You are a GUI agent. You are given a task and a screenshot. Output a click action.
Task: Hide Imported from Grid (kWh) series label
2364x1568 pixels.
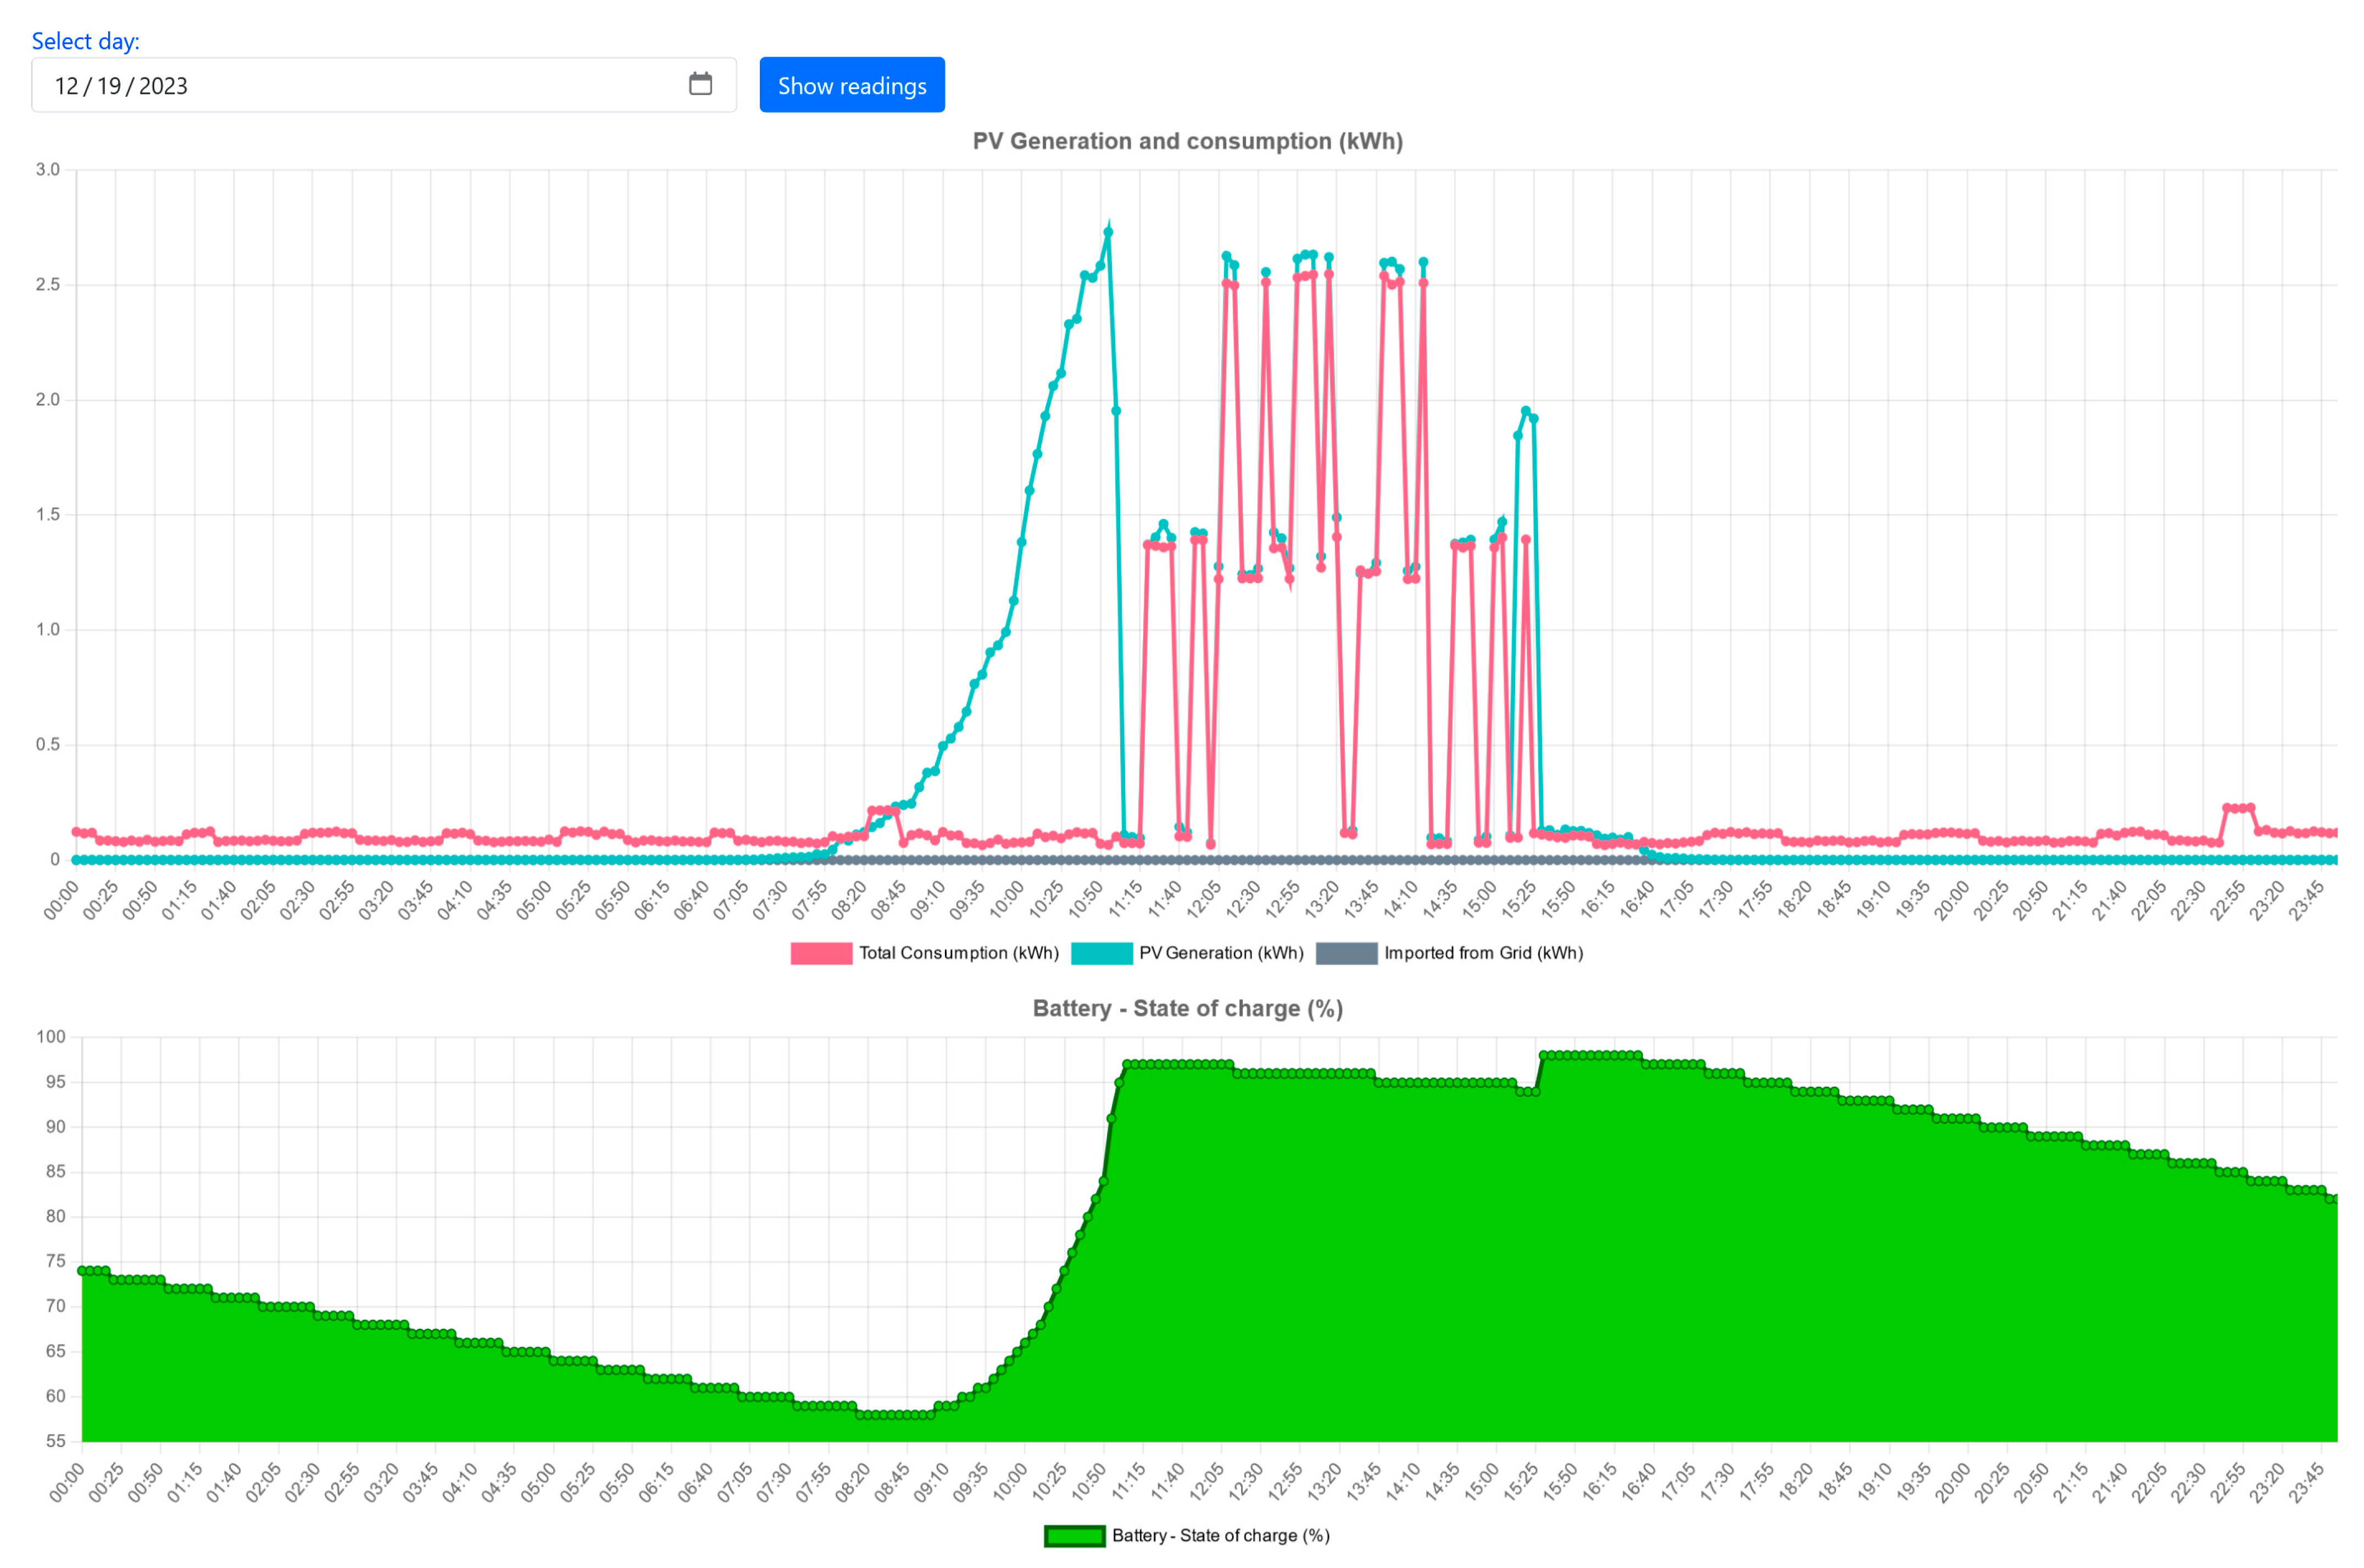click(1483, 953)
